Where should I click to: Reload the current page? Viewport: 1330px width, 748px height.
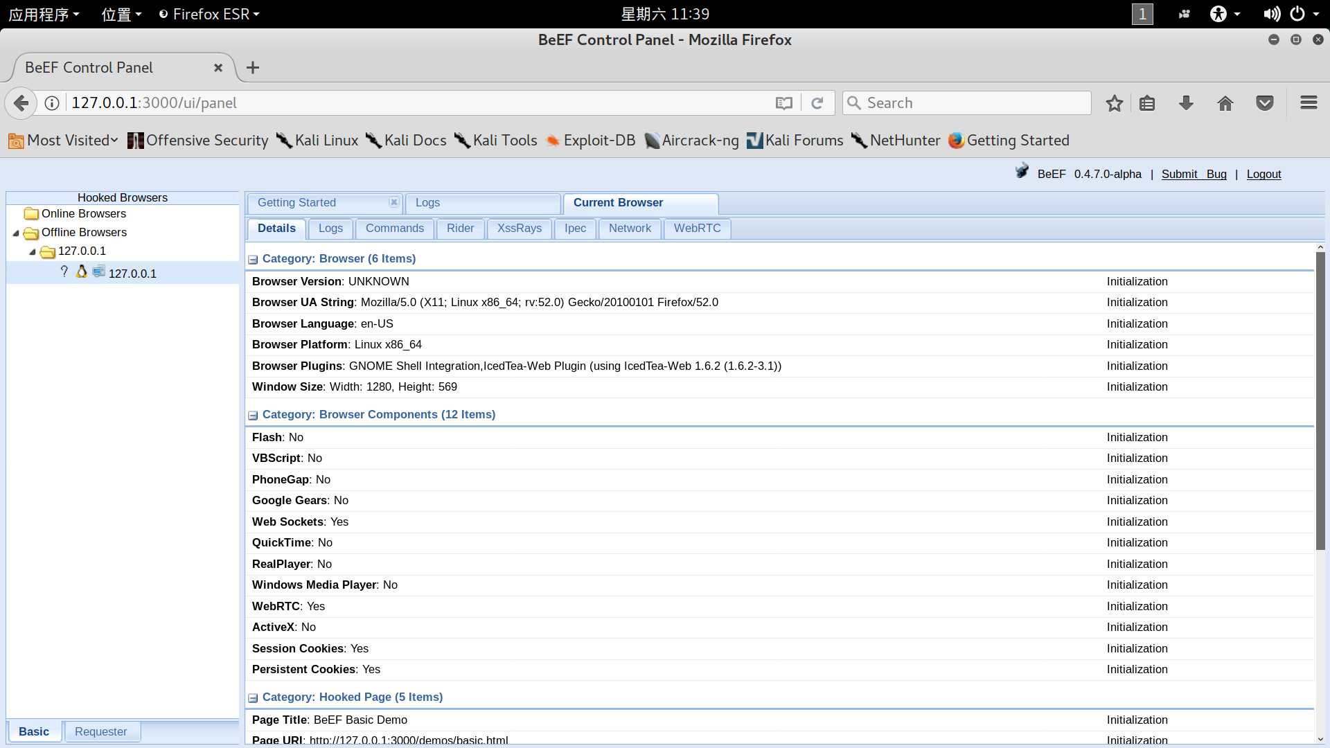(x=817, y=103)
